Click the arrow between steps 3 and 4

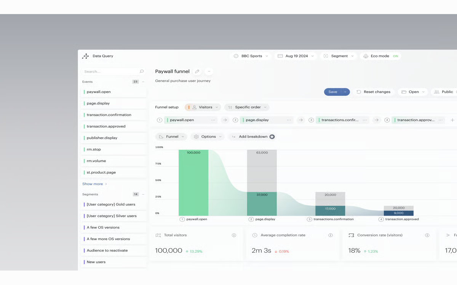coord(377,120)
